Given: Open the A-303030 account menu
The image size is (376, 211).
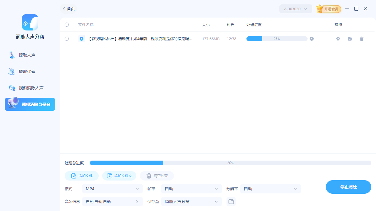Looking at the screenshot, I should 296,9.
